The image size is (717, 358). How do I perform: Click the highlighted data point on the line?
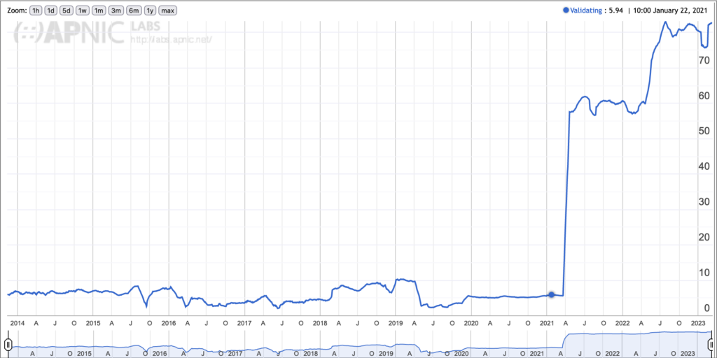[551, 294]
